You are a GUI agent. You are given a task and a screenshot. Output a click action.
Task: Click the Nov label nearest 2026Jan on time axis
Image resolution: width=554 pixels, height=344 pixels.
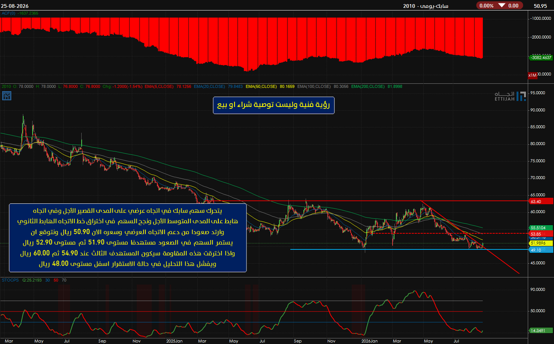[331, 341]
